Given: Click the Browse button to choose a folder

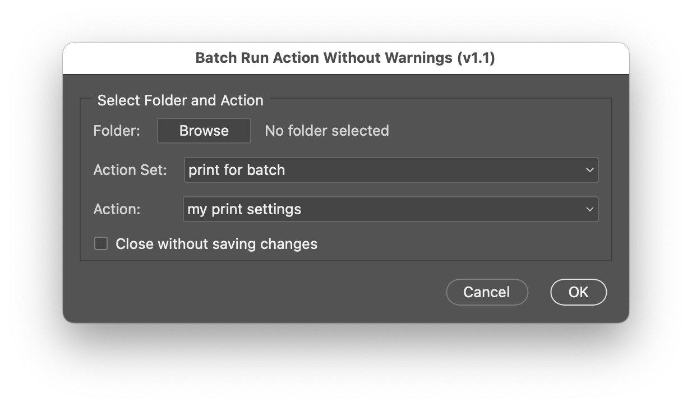Looking at the screenshot, I should pyautogui.click(x=204, y=131).
